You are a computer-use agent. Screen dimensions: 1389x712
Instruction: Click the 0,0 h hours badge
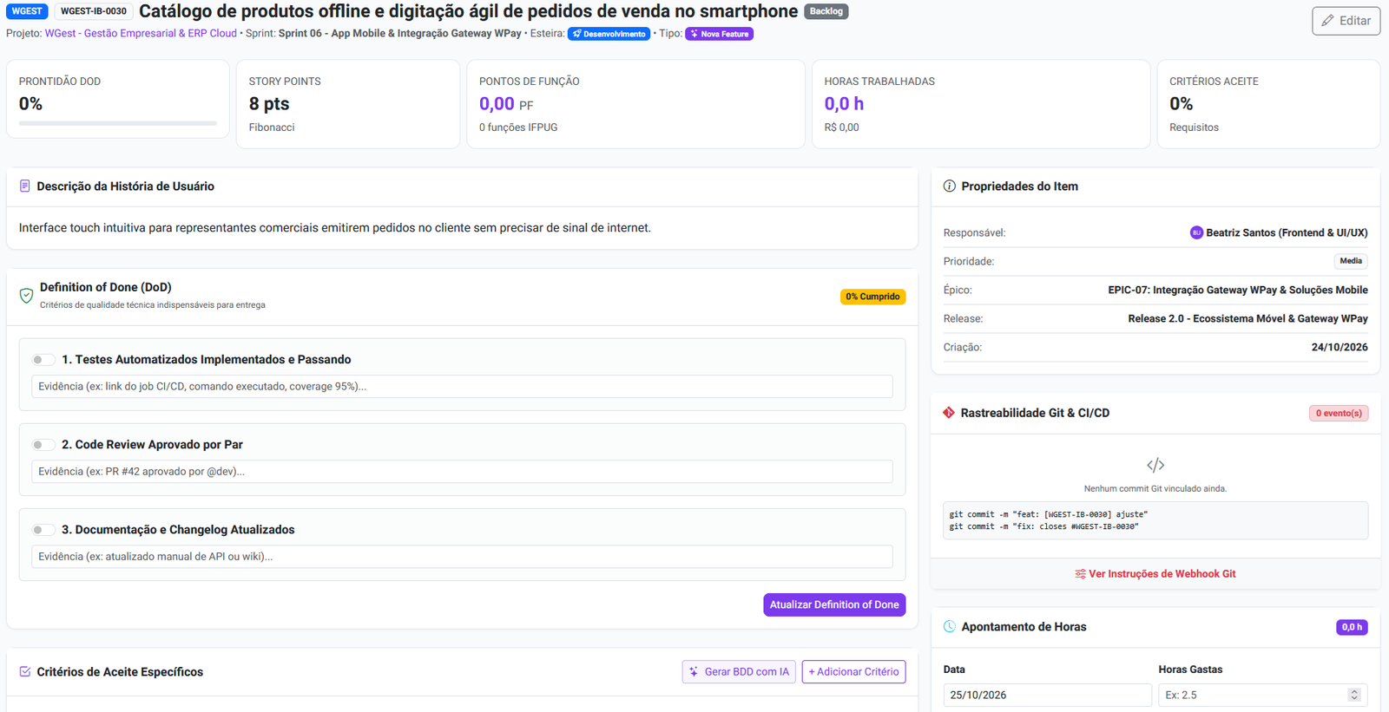point(1352,627)
